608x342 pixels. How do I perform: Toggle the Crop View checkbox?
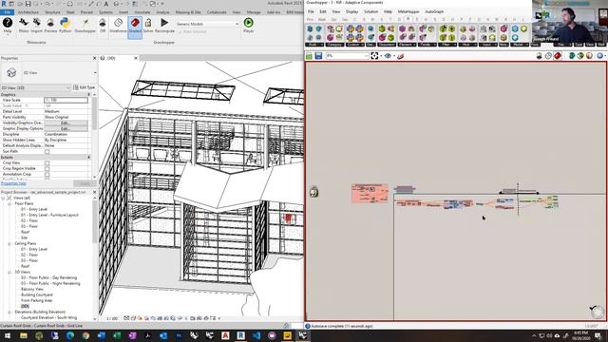click(x=47, y=162)
